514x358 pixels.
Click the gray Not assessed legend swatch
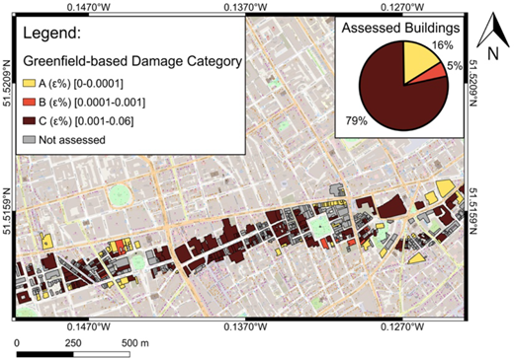tap(29, 140)
